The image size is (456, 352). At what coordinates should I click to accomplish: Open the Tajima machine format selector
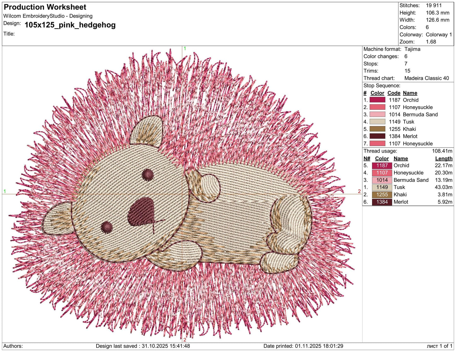click(413, 49)
